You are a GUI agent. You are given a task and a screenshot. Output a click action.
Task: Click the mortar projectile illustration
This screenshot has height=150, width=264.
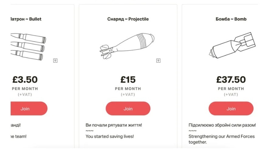(127, 46)
